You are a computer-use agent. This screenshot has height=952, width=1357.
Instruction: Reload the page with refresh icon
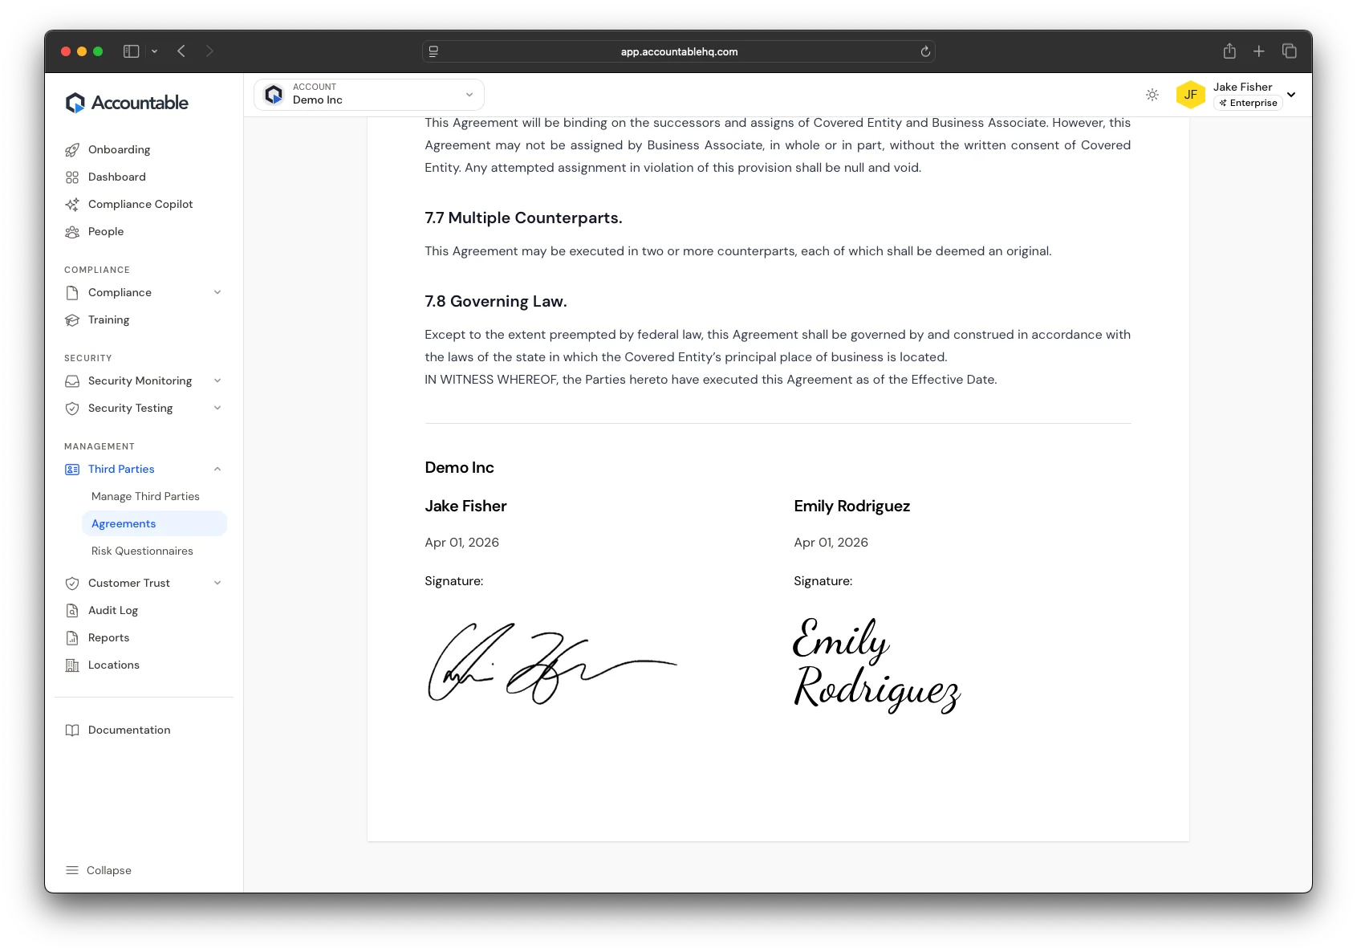[x=925, y=51]
